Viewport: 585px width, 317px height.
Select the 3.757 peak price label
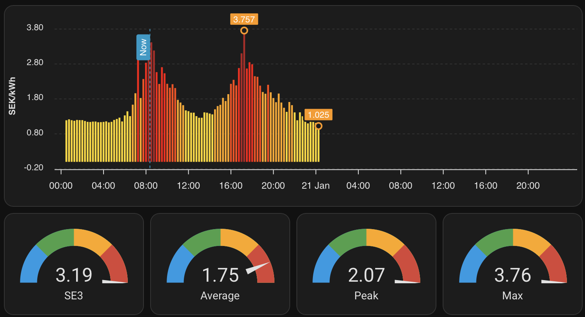point(244,19)
